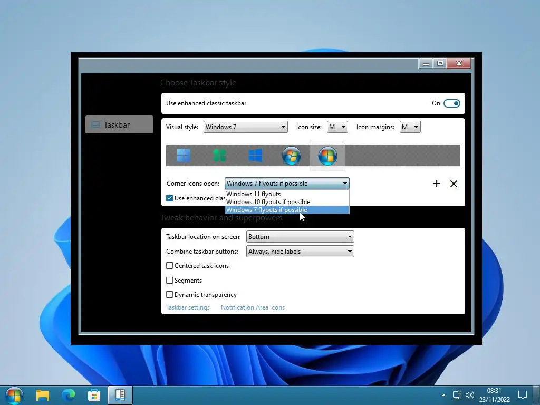Add a custom start icon with plus button

(436, 184)
